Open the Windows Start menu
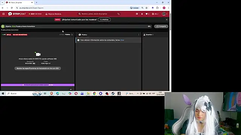The width and height of the screenshot is (241, 135). pos(3,93)
